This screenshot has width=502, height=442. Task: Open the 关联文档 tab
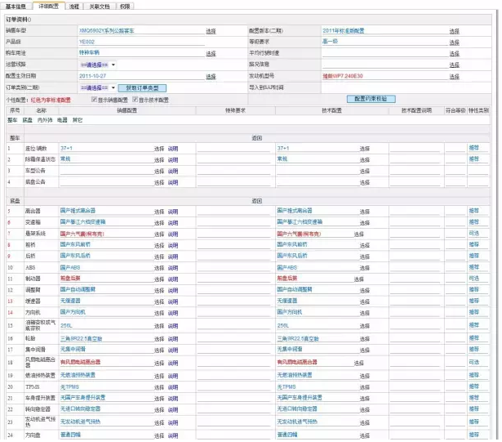point(100,6)
